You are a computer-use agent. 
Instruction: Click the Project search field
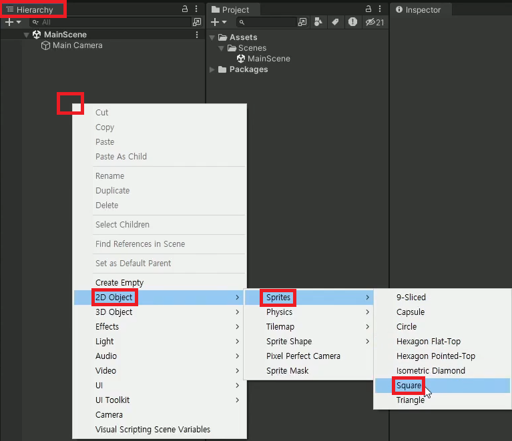[267, 22]
